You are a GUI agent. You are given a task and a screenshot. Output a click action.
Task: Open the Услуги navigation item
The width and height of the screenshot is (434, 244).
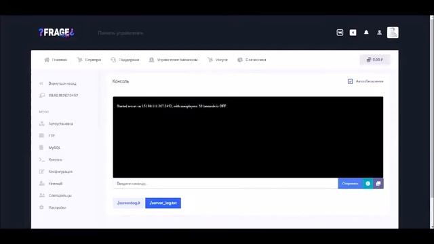[x=218, y=60]
